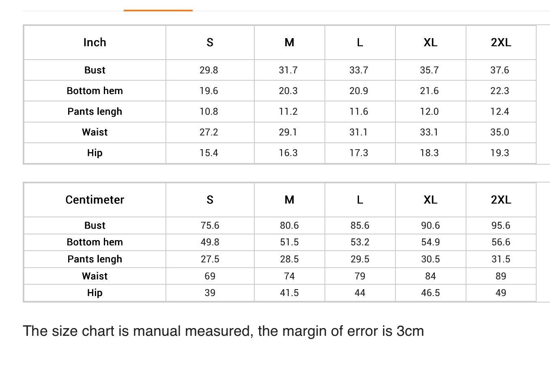This screenshot has width=550, height=365.
Task: Click the XL column header in Centimeter table
Action: [x=430, y=200]
